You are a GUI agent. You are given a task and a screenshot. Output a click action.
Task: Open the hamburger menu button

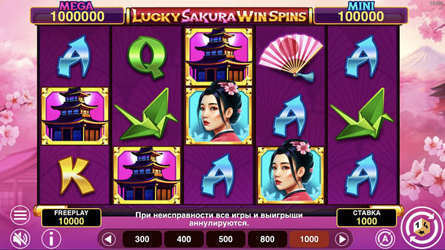coord(20,215)
